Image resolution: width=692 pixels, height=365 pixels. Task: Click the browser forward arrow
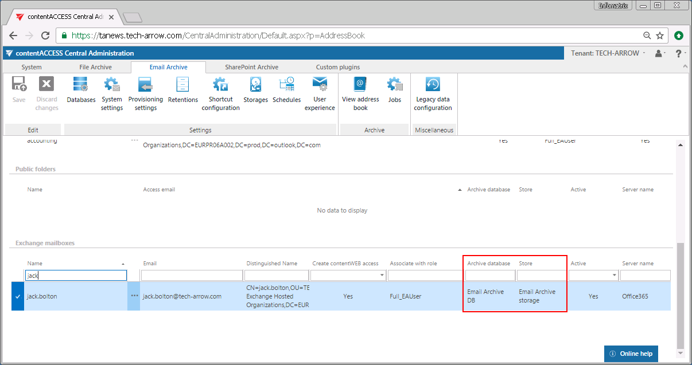[x=29, y=36]
